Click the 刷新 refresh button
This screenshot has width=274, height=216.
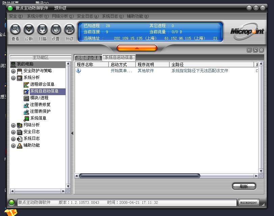[244, 186]
